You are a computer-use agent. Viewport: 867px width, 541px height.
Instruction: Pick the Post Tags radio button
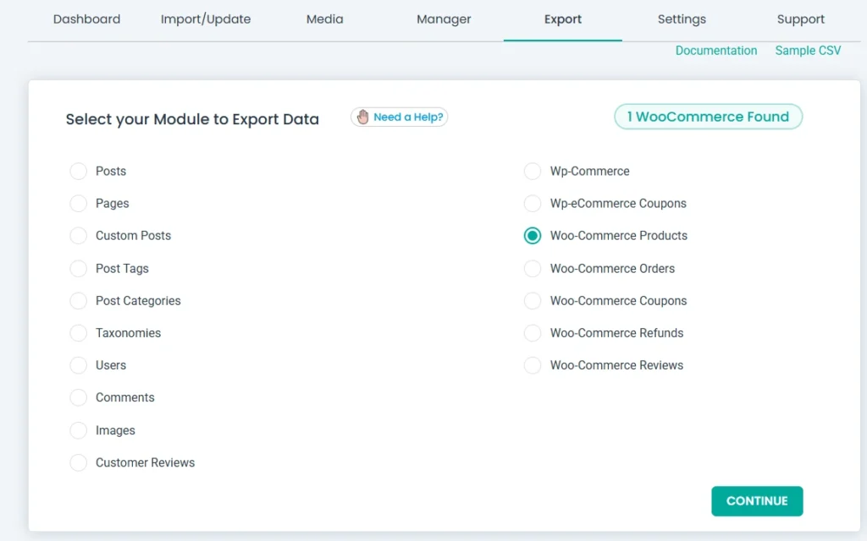coord(79,269)
